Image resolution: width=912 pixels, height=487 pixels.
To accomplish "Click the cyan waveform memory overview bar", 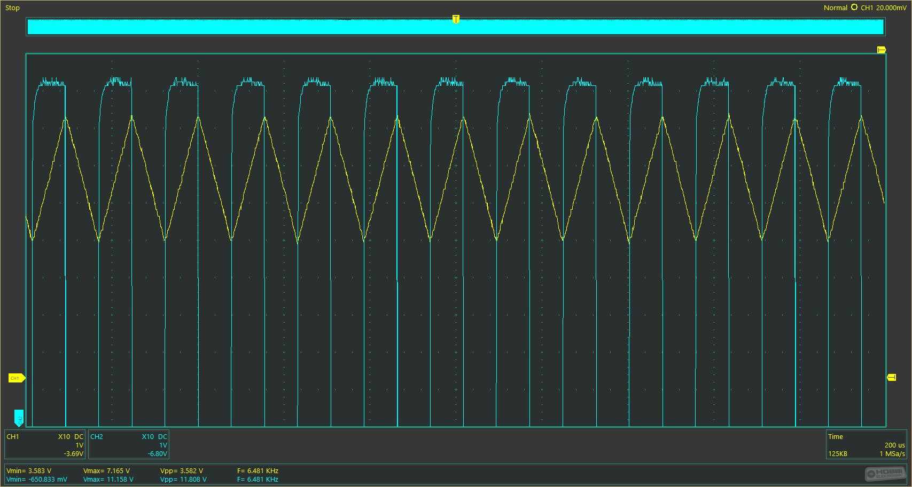I will (455, 27).
